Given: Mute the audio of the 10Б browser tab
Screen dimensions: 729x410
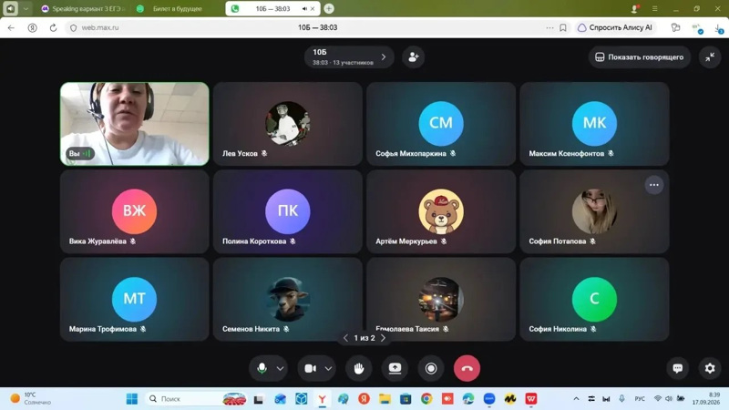Looking at the screenshot, I should [x=304, y=9].
